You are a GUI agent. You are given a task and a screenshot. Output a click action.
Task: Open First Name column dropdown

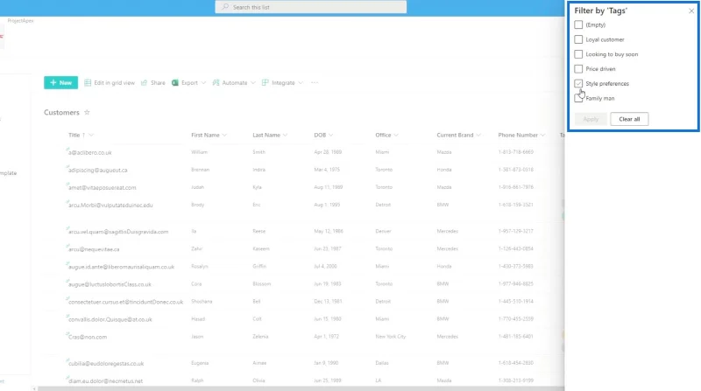(224, 135)
